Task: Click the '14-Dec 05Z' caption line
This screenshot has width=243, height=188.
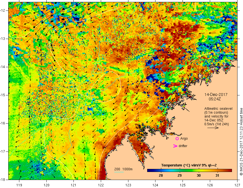Action: pyautogui.click(x=214, y=120)
